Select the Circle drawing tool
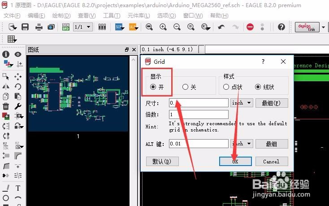 [x=6, y=198]
